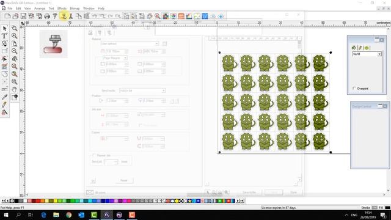Screen dimensions: 391x220
Task: Open the Window menu
Action: pyautogui.click(x=89, y=8)
